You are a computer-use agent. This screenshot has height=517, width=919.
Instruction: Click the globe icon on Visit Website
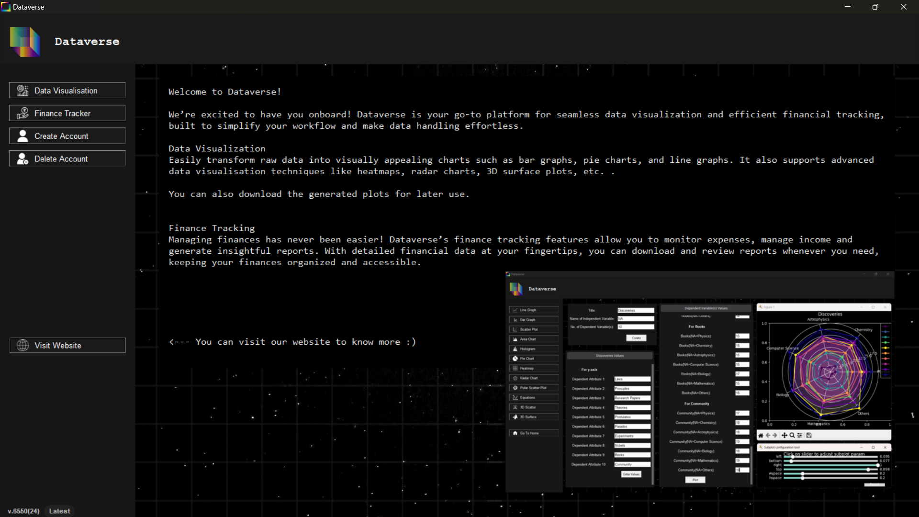tap(22, 346)
